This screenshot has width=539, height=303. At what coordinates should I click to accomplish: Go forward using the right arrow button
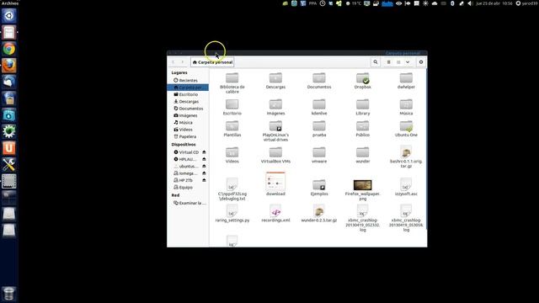coord(183,62)
